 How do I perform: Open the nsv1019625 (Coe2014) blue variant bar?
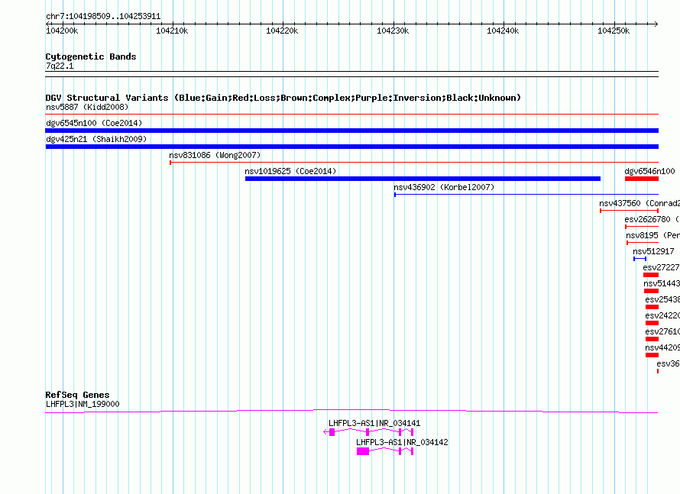point(423,179)
